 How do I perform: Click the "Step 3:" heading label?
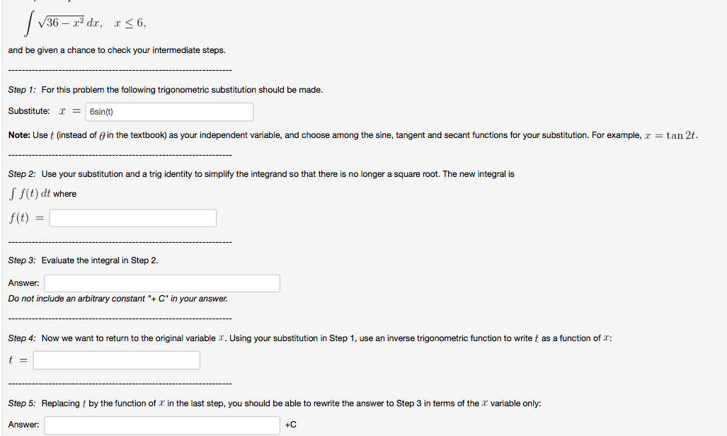22,260
